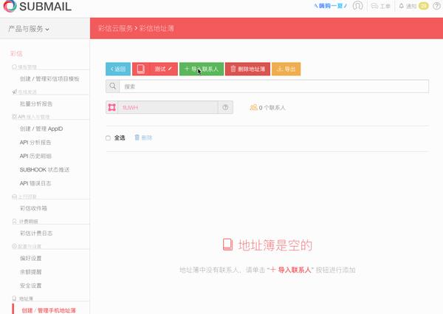Open 偏好设置 in sidebar
Image resolution: width=443 pixels, height=314 pixels.
tap(30, 258)
